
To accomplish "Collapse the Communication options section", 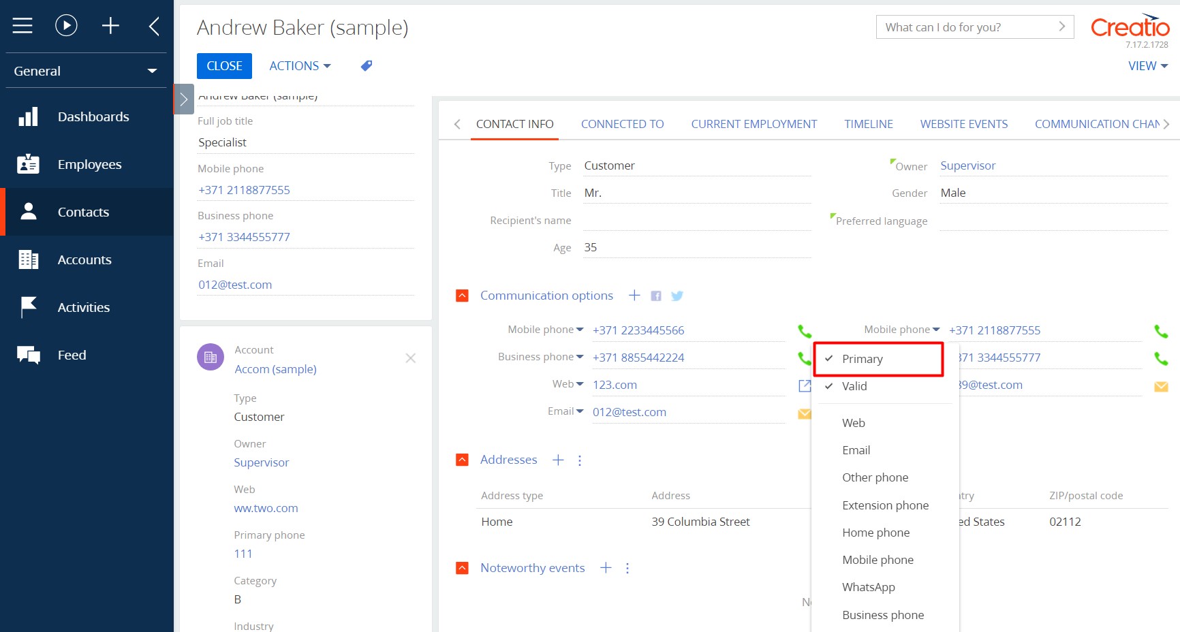I will (x=462, y=296).
